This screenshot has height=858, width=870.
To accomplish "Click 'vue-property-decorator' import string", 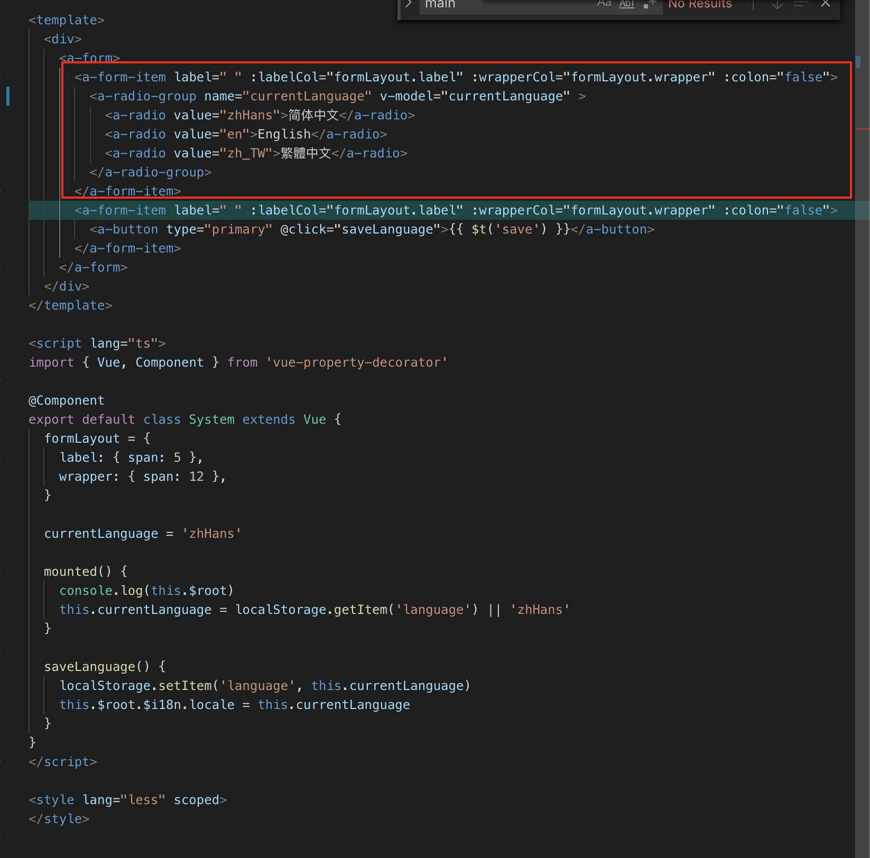I will [x=357, y=362].
